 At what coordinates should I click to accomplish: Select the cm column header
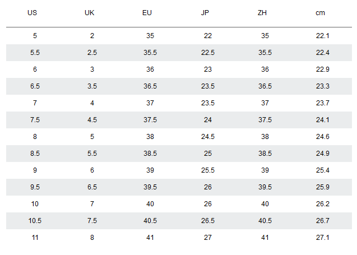320,13
